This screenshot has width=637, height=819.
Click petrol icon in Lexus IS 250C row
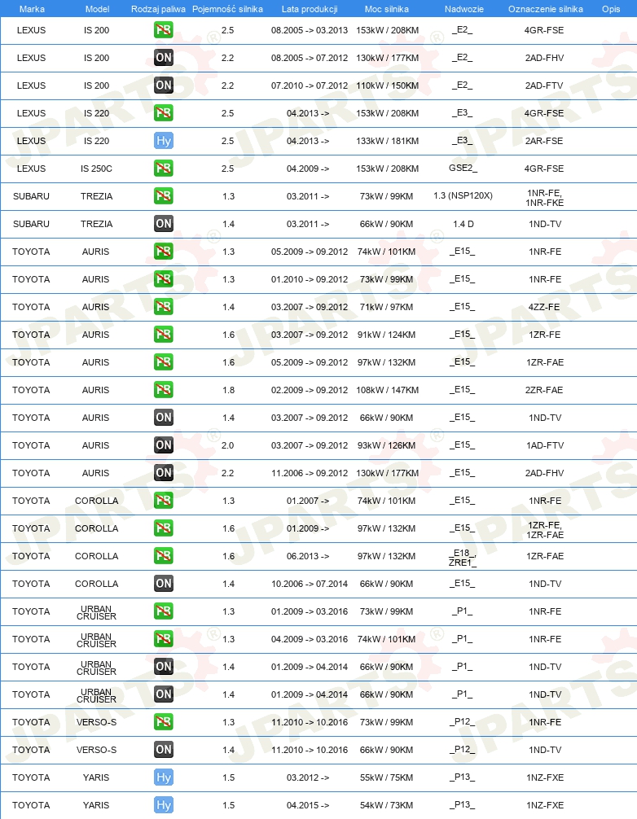point(164,169)
